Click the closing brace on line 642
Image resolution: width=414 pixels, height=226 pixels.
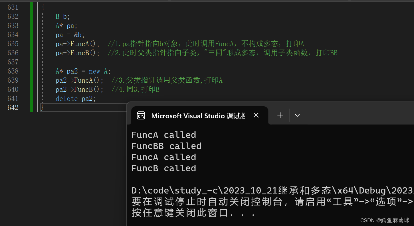coord(42,107)
